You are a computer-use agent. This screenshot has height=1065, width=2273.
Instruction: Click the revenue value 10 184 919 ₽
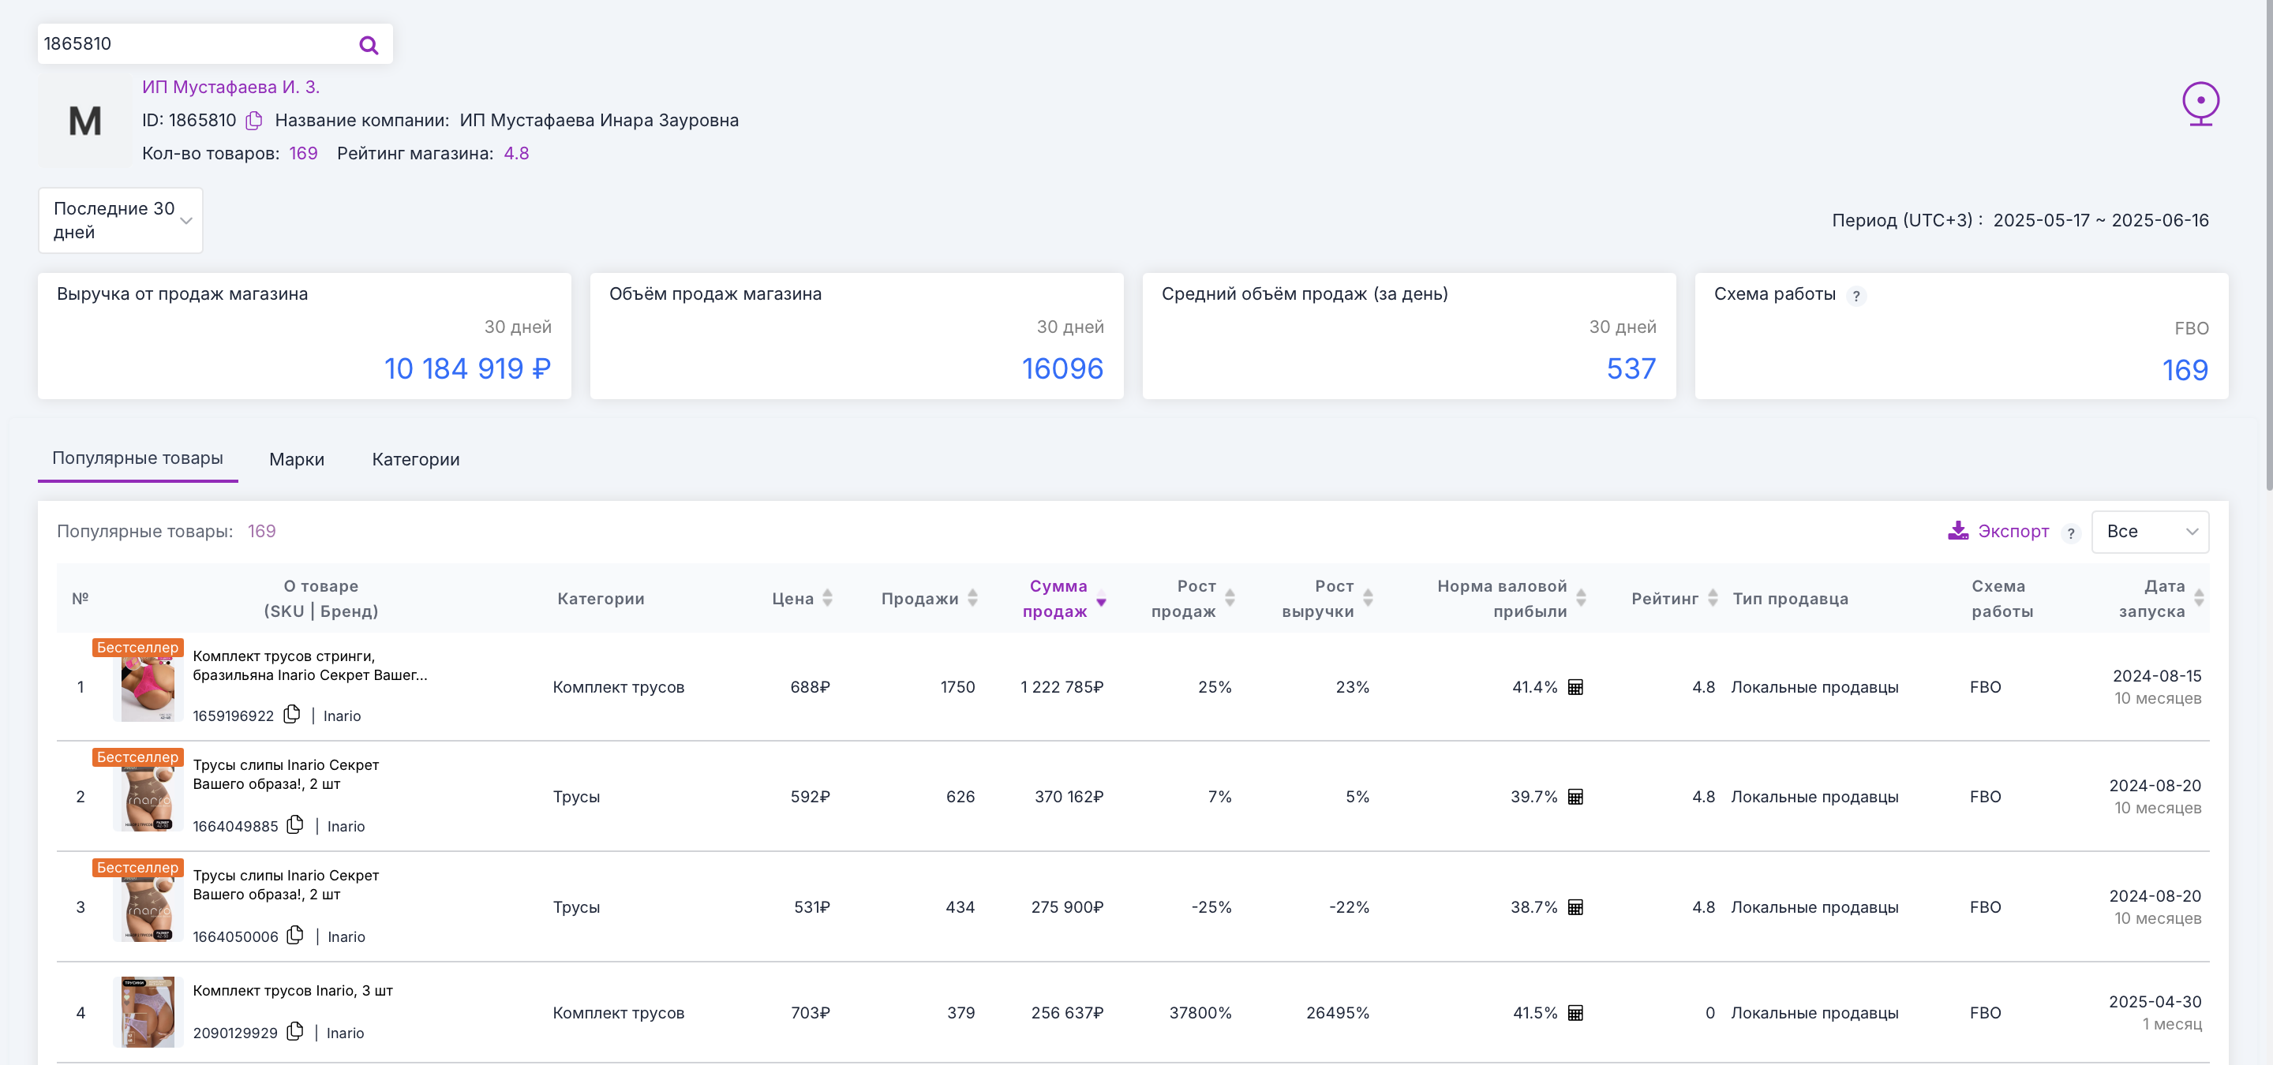pos(468,368)
